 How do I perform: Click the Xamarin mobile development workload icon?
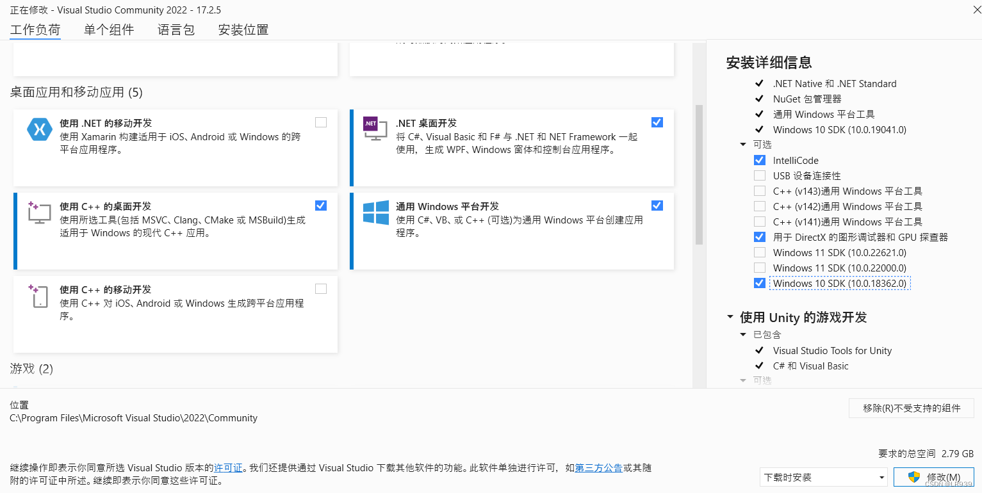pyautogui.click(x=39, y=129)
